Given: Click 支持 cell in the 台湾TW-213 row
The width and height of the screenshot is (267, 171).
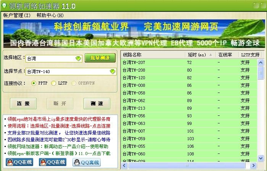Looking at the screenshot, I should tap(245, 108).
